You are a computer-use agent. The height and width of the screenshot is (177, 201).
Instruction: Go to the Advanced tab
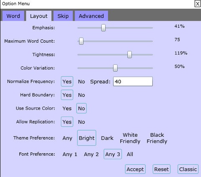(91, 16)
